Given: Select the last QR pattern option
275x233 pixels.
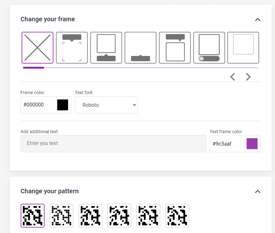Looking at the screenshot, I should pos(177,216).
